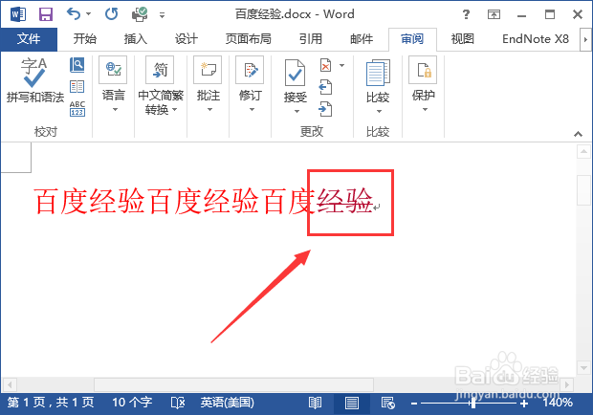
Task: Open Word Help question mark
Action: (466, 14)
